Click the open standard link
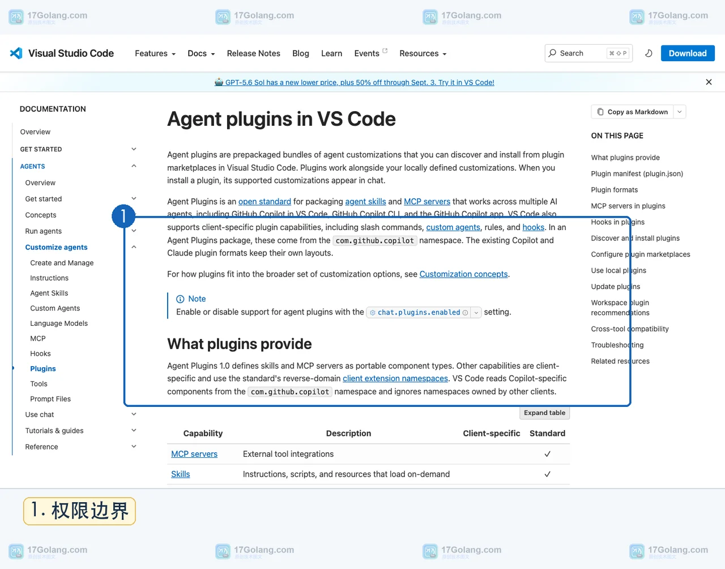725x569 pixels. (265, 202)
